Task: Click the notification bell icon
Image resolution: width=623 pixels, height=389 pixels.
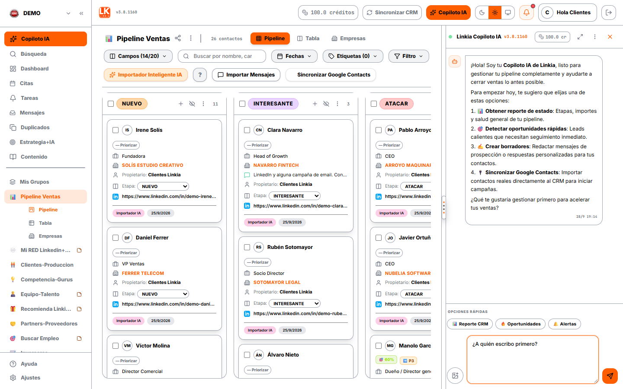Action: pyautogui.click(x=527, y=13)
